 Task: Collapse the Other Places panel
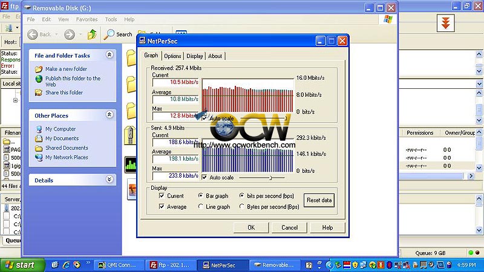click(x=110, y=115)
